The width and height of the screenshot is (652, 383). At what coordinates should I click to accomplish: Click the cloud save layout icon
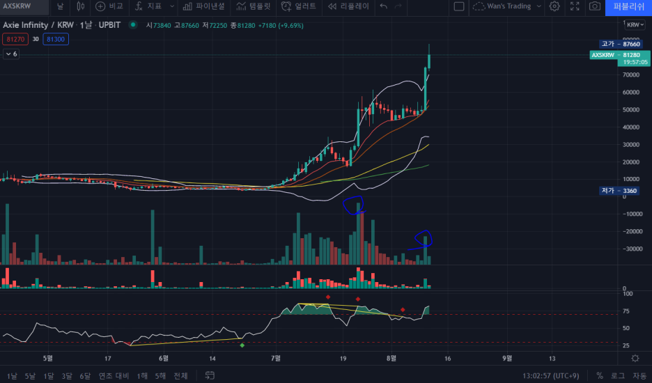(x=479, y=6)
